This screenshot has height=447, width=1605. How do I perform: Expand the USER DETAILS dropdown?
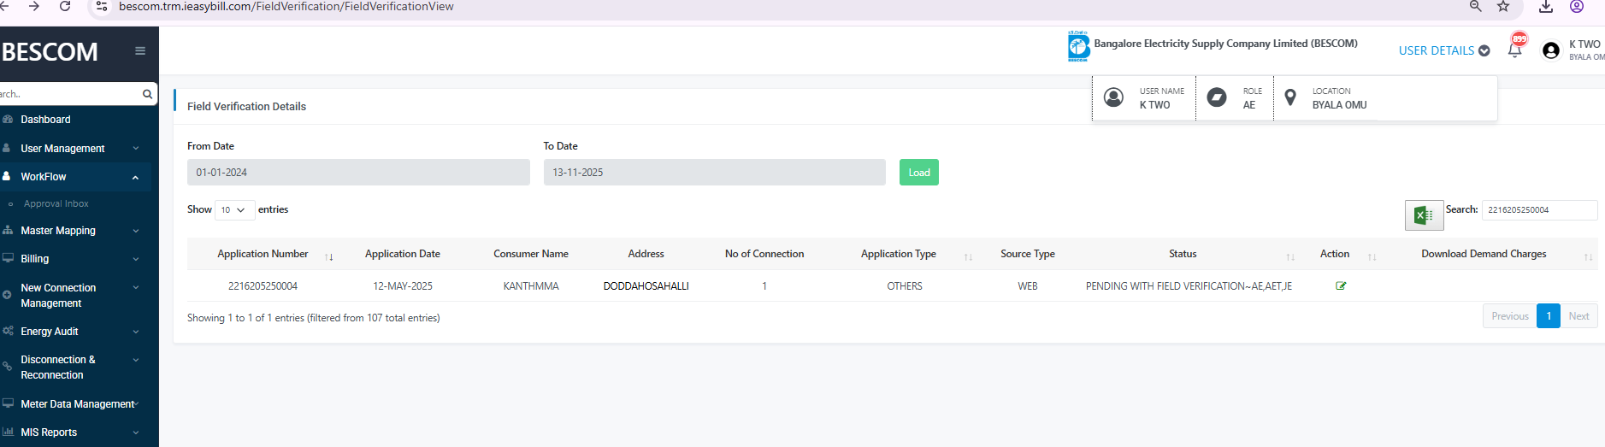click(x=1444, y=50)
